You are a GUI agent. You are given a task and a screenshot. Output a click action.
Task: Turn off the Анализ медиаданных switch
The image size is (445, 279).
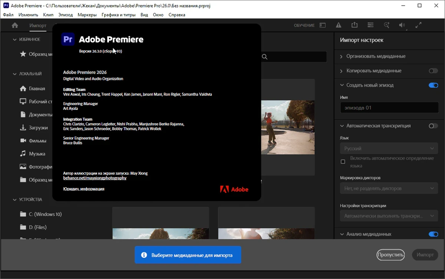433,234
